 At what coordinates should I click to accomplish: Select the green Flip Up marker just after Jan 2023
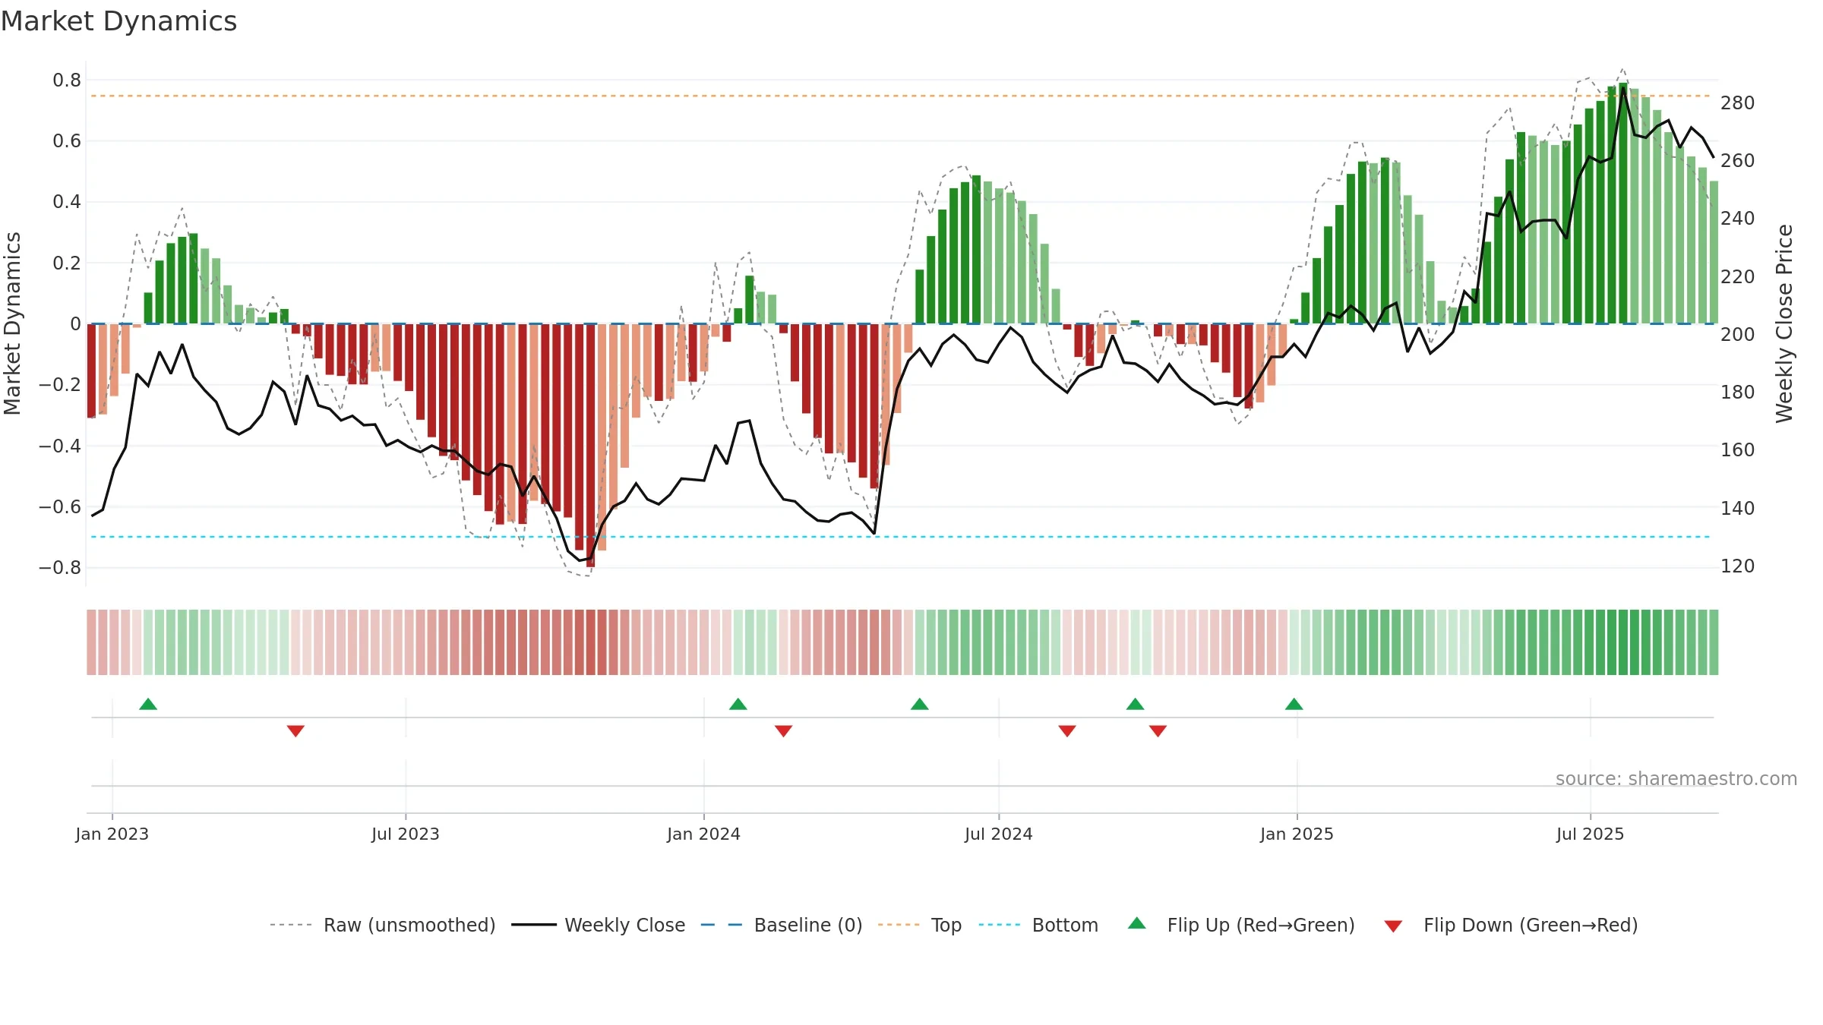(148, 705)
